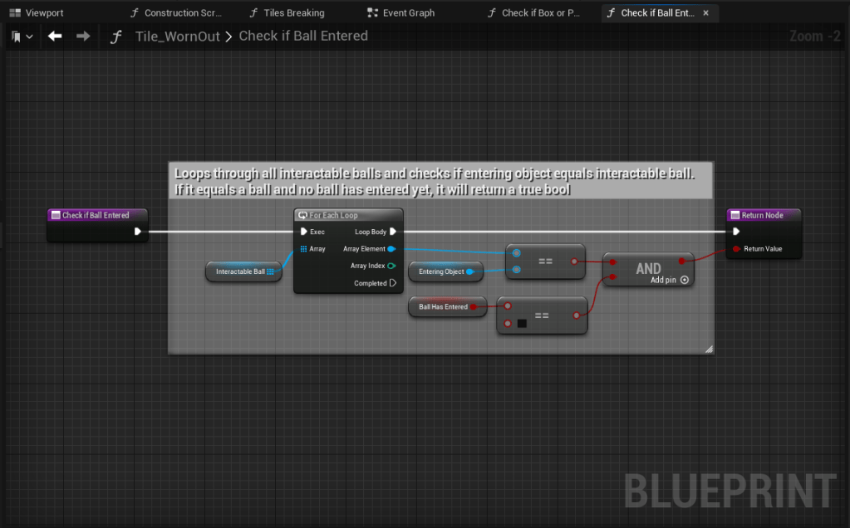Viewport: 850px width, 528px height.
Task: Switch to the Viewport tab
Action: click(37, 13)
